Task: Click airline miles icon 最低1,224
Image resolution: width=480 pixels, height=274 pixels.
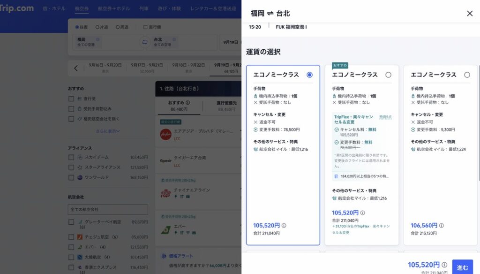Action: click(x=413, y=149)
